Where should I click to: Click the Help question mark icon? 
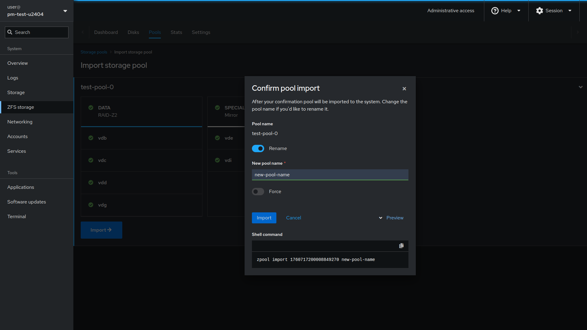click(x=495, y=11)
